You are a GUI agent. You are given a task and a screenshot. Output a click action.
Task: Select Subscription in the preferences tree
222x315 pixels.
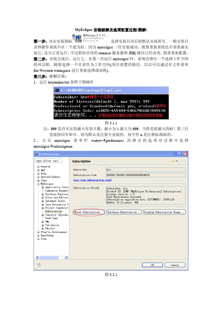point(54,211)
